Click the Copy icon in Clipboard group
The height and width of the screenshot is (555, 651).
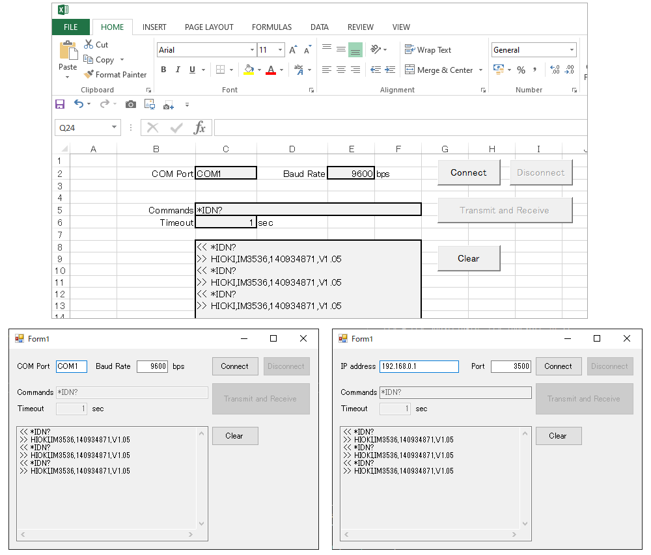click(x=88, y=59)
